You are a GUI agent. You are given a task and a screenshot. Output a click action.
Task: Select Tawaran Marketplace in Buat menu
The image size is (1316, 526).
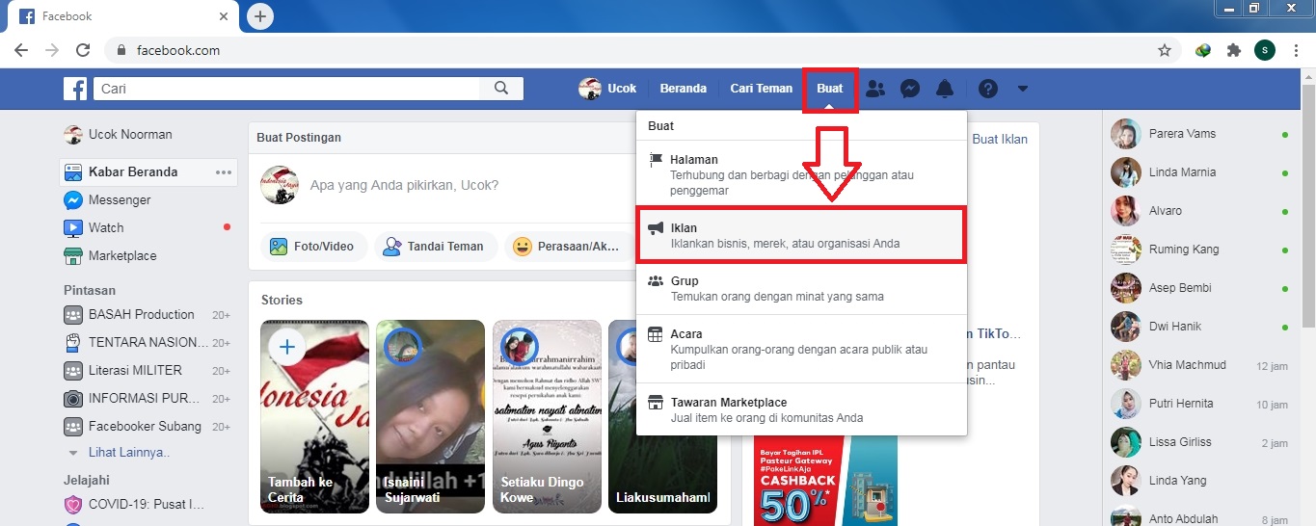(x=801, y=409)
